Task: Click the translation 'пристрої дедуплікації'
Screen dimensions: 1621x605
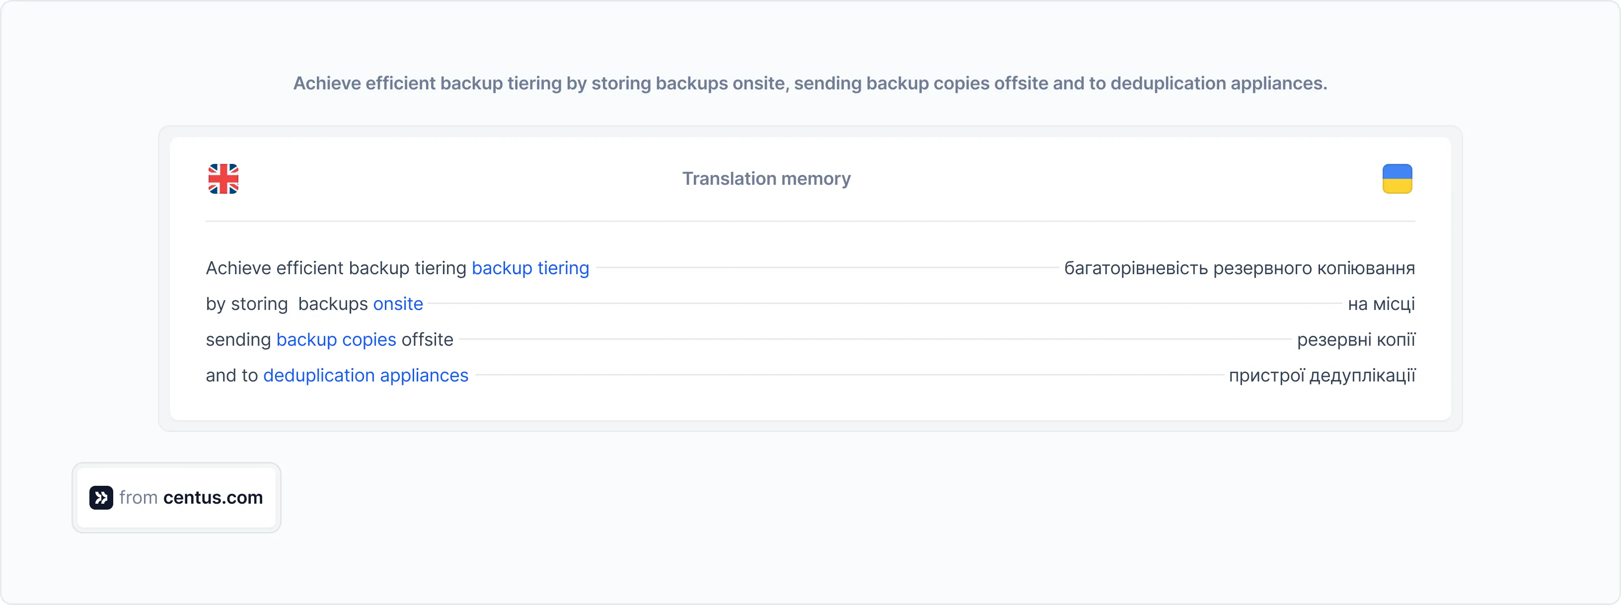Action: [x=1323, y=375]
